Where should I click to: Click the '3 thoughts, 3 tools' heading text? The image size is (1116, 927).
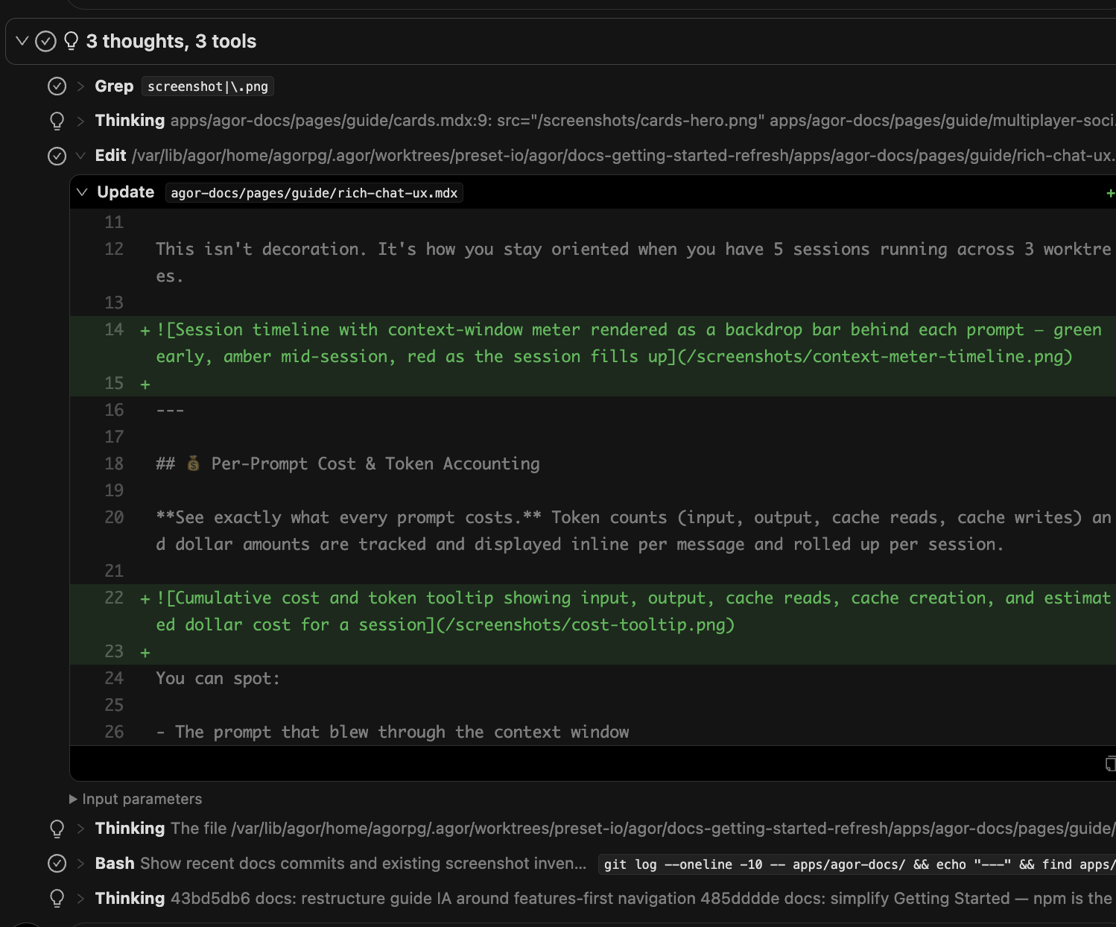171,41
